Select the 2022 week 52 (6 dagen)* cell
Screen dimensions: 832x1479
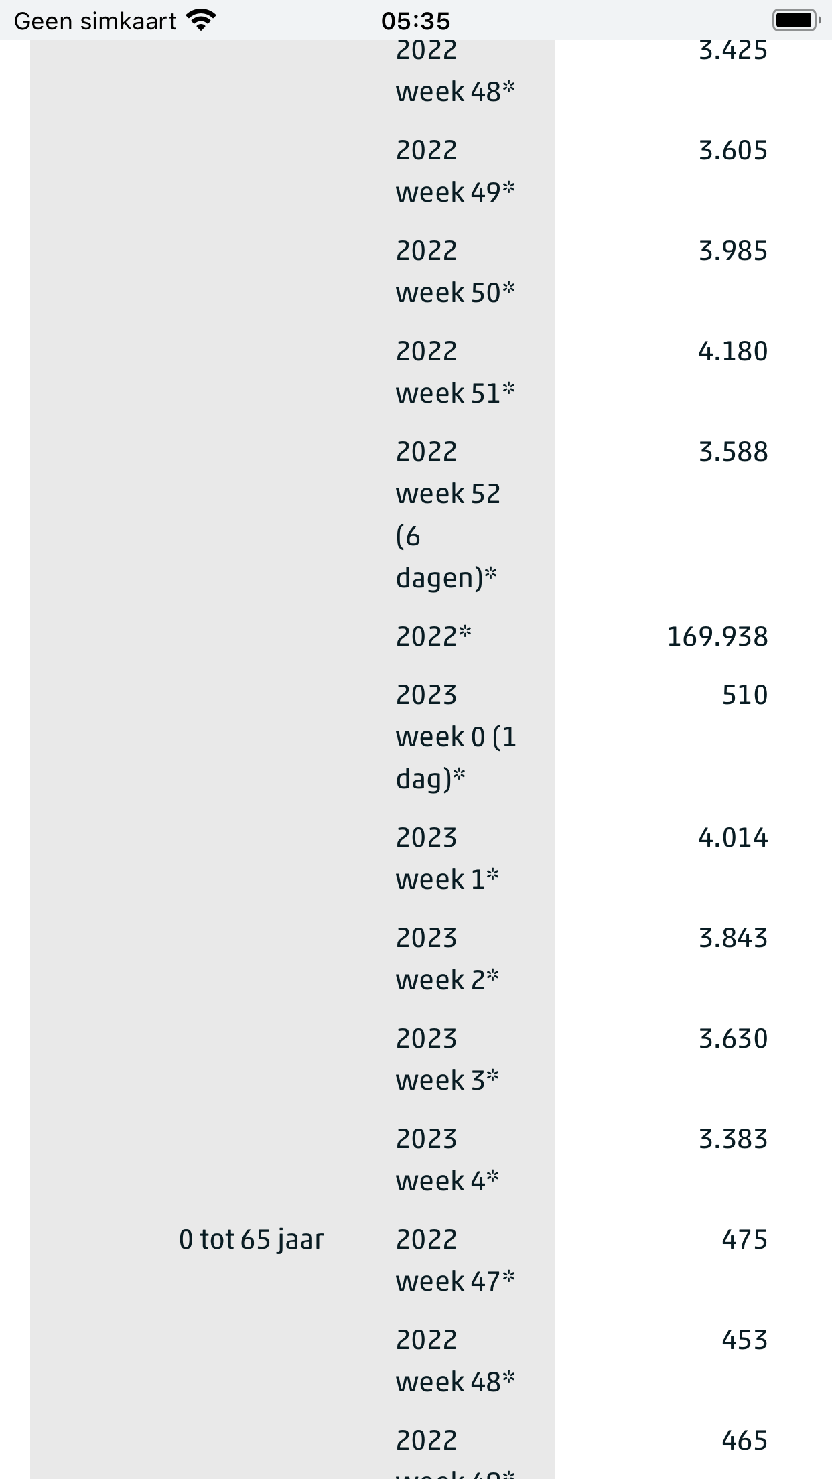pos(447,514)
